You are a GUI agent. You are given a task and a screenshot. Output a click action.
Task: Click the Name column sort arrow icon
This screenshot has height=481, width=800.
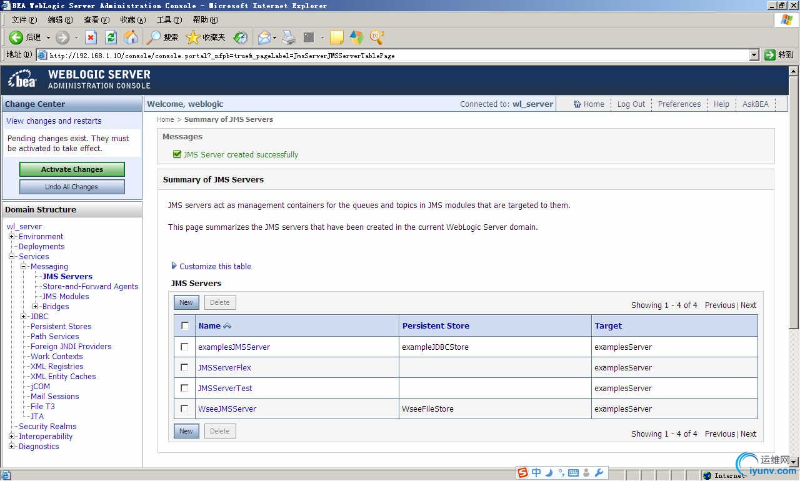pos(227,326)
